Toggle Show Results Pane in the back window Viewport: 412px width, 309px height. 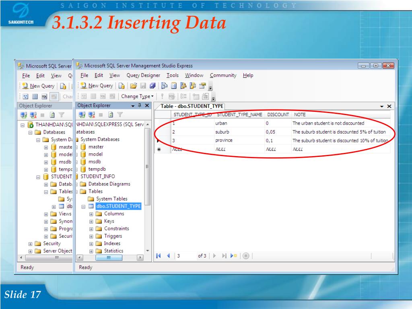(x=54, y=97)
